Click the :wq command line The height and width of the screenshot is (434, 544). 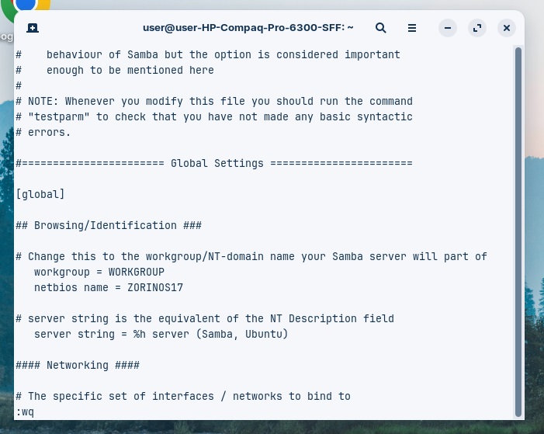coord(25,411)
